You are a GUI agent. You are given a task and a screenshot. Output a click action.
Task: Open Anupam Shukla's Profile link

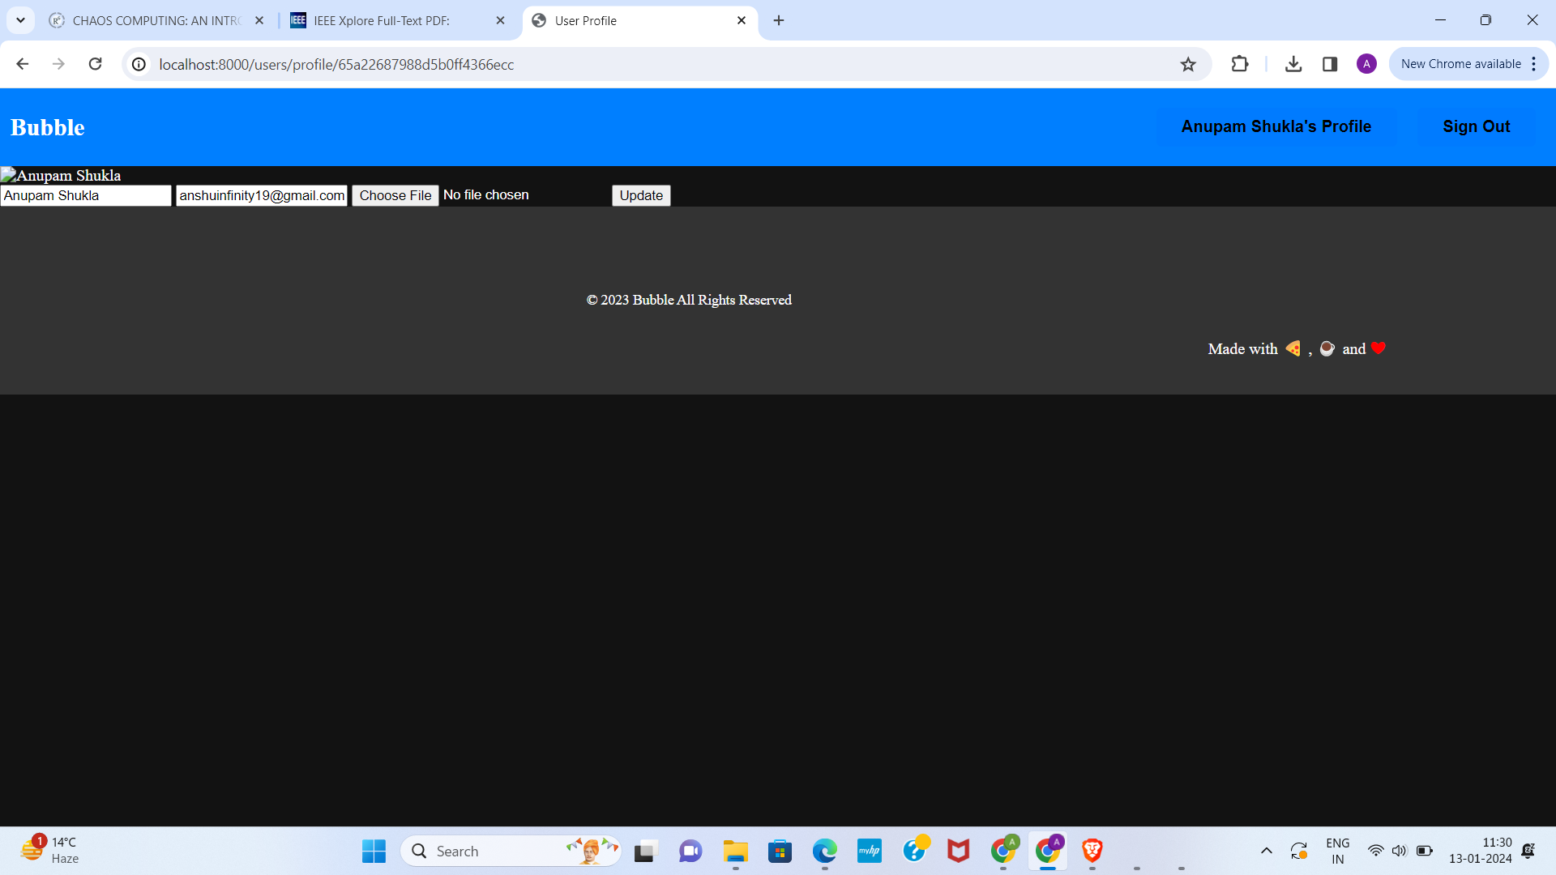pos(1276,126)
